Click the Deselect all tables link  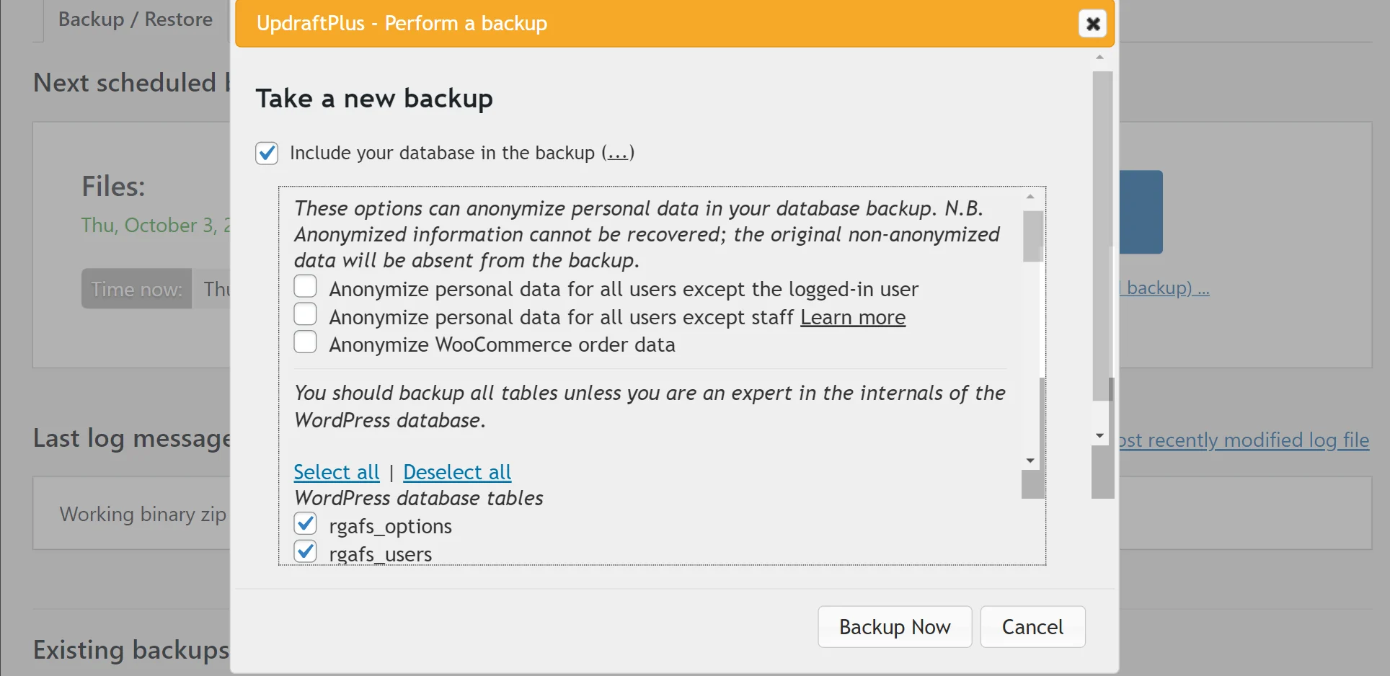point(457,472)
